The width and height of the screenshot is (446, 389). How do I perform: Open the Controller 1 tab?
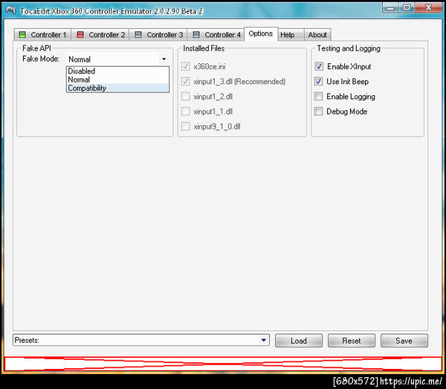[x=42, y=35]
